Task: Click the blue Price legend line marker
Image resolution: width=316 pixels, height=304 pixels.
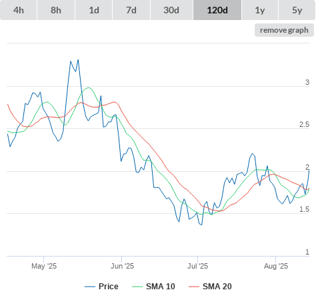Action: pos(90,287)
